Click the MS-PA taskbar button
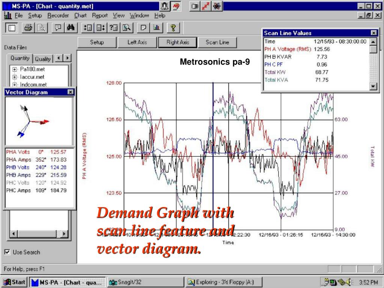 67,282
